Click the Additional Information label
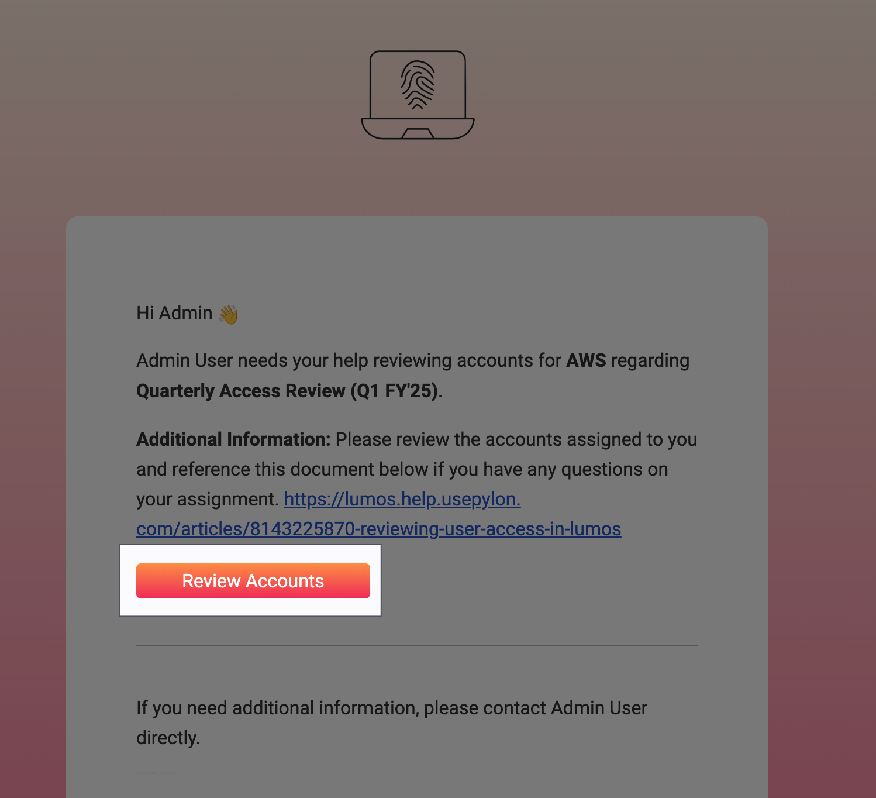The width and height of the screenshot is (876, 798). coord(233,439)
